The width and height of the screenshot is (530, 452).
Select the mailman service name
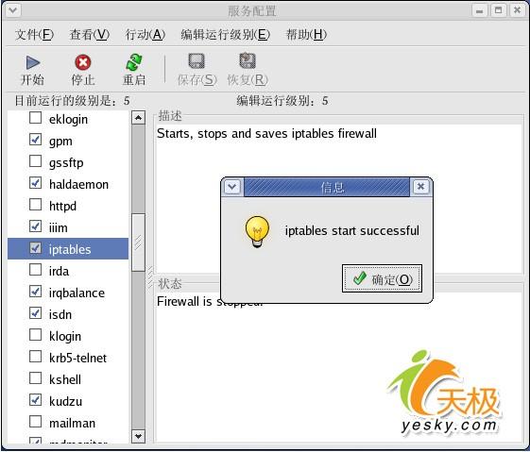(x=72, y=424)
